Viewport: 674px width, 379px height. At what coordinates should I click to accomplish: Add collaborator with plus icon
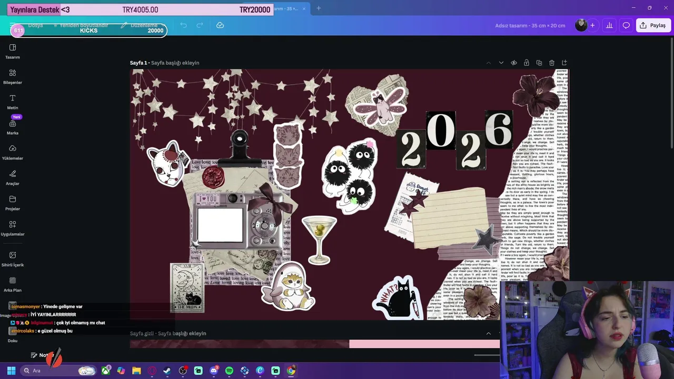[592, 25]
